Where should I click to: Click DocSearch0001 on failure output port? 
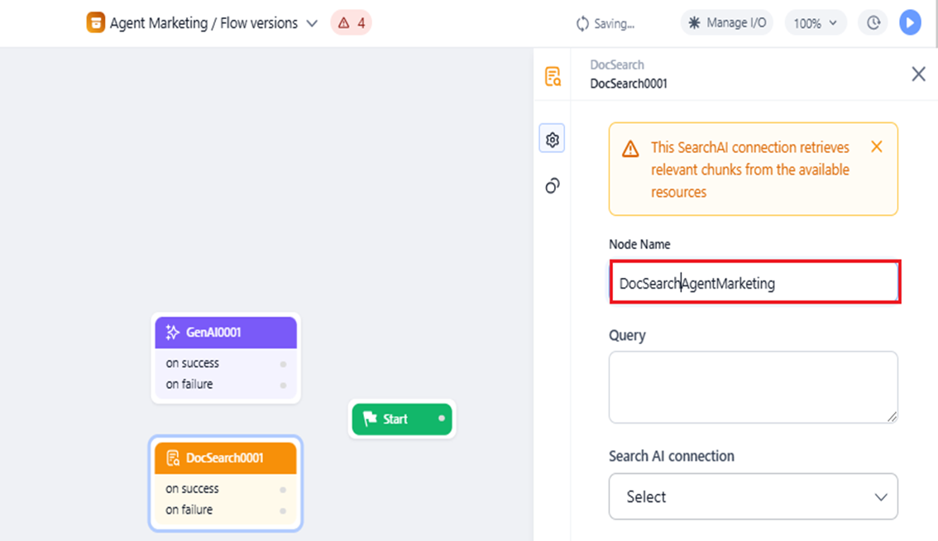tap(283, 510)
